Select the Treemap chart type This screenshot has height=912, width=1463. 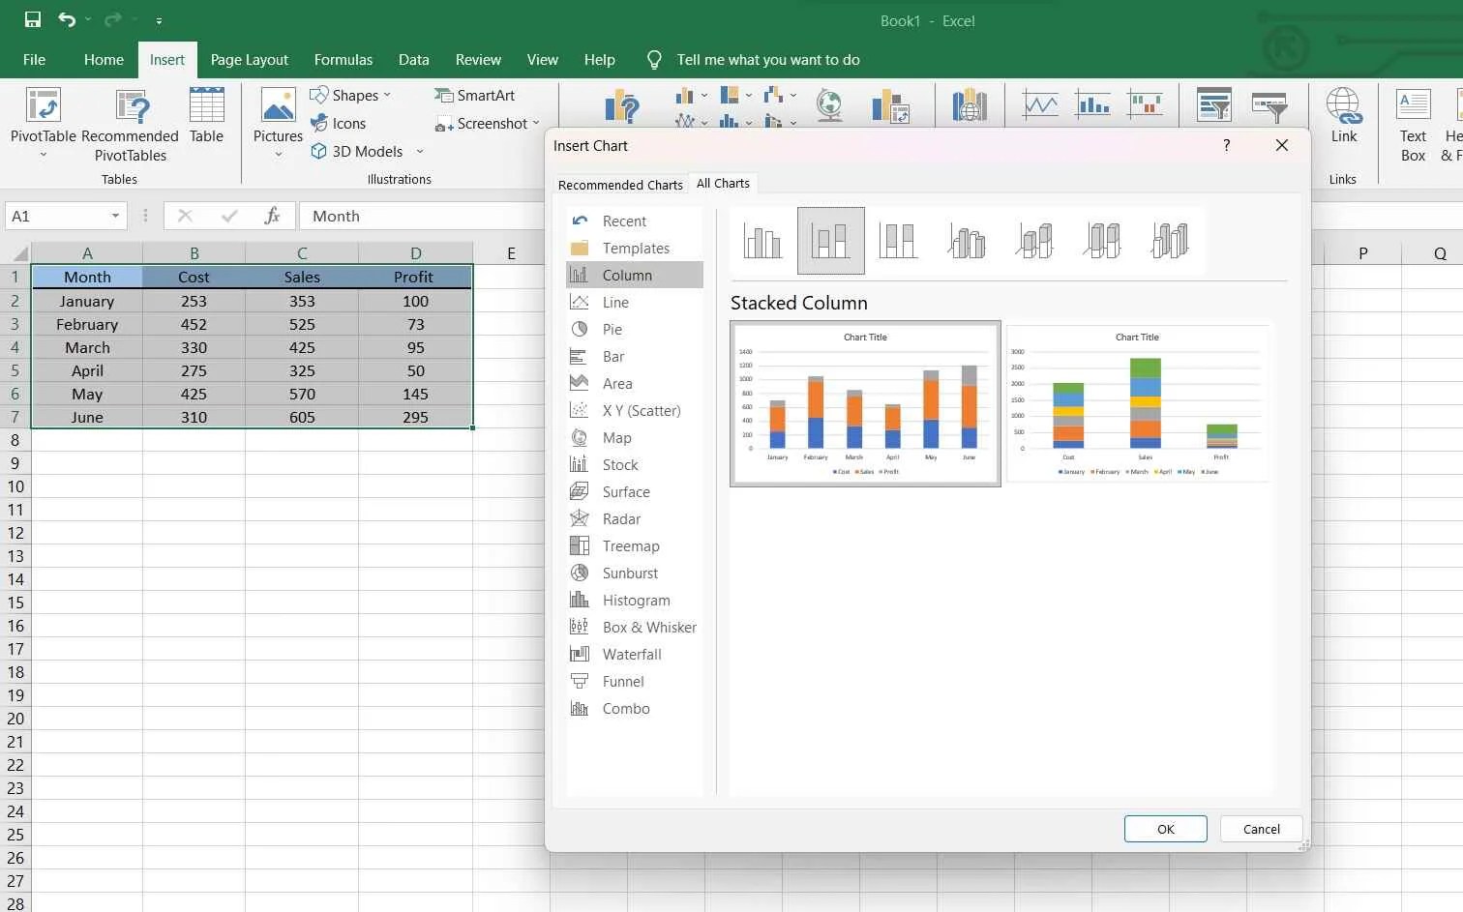coord(630,545)
